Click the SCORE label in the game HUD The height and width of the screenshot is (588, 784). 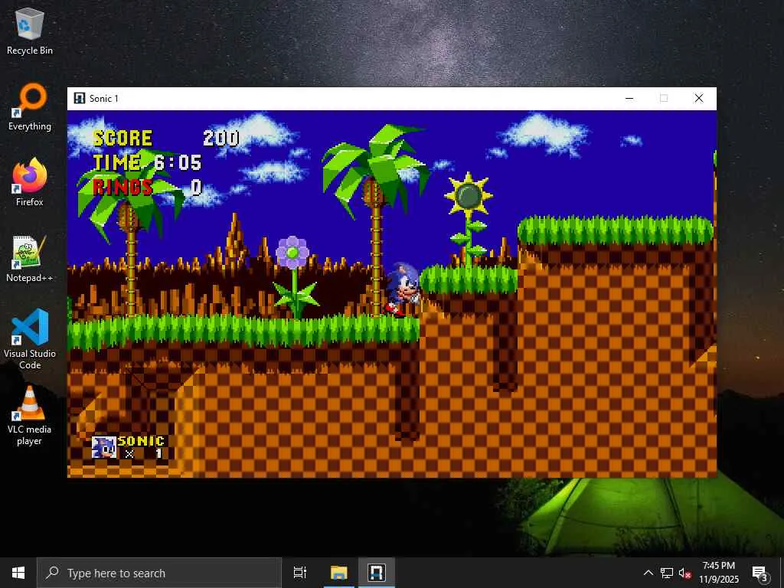tap(122, 138)
